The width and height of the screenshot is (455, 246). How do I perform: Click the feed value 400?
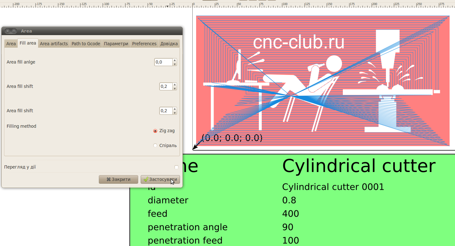coord(291,214)
